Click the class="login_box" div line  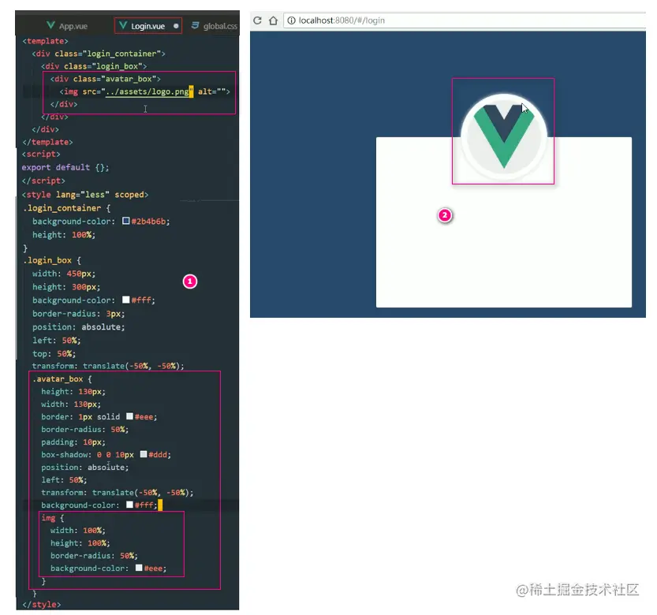94,66
